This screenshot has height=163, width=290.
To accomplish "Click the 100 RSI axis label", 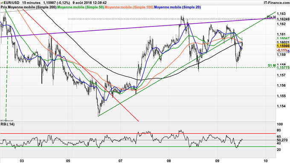I will 280,124.
